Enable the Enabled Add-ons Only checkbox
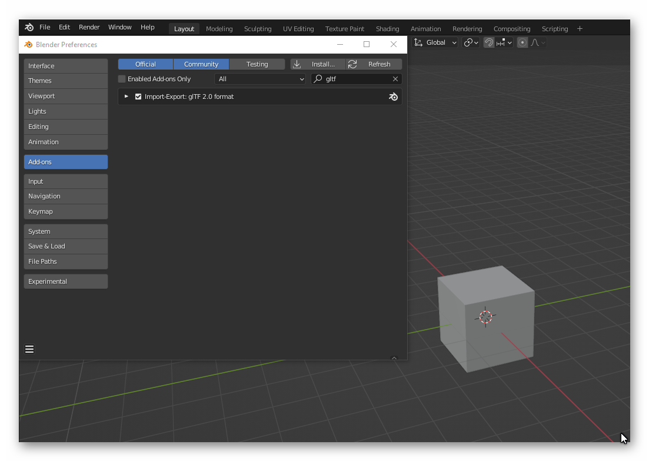 click(122, 79)
